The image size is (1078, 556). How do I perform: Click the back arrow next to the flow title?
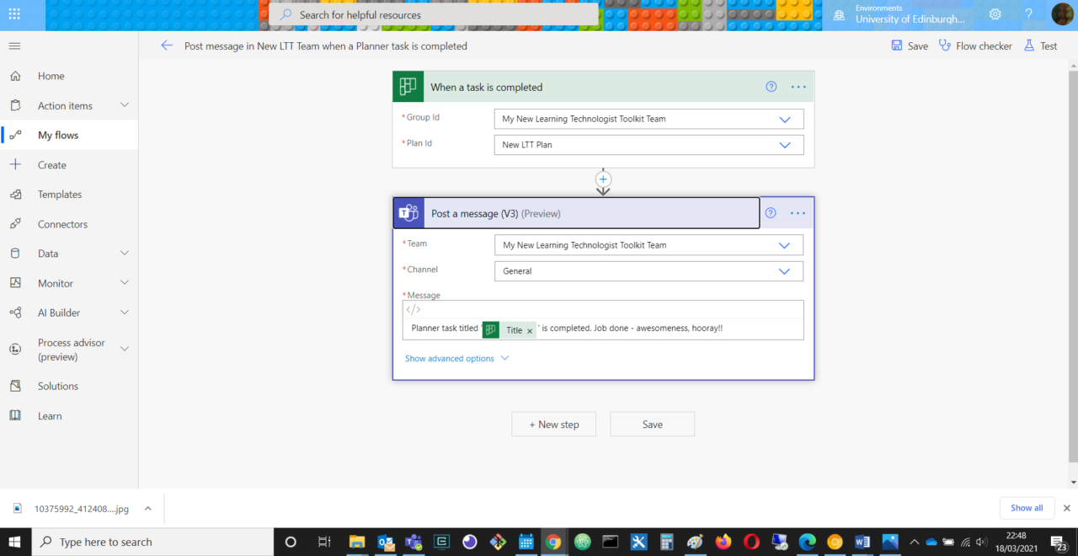click(166, 46)
